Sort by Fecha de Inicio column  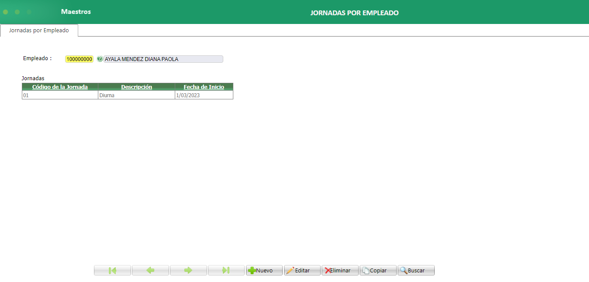(204, 87)
